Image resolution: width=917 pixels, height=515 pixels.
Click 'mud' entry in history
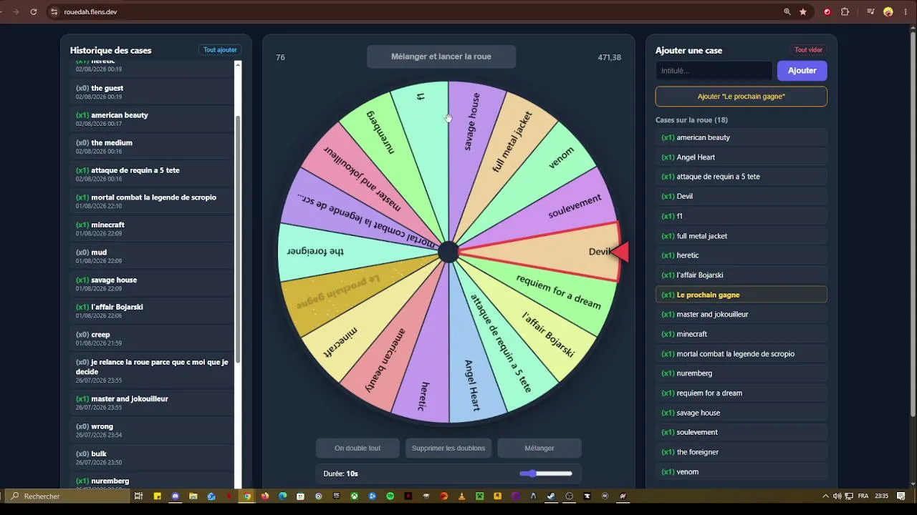152,256
